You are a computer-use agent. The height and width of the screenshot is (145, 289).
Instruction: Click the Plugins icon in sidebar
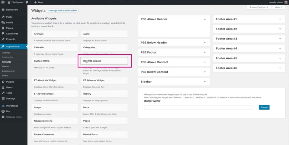coord(3,82)
